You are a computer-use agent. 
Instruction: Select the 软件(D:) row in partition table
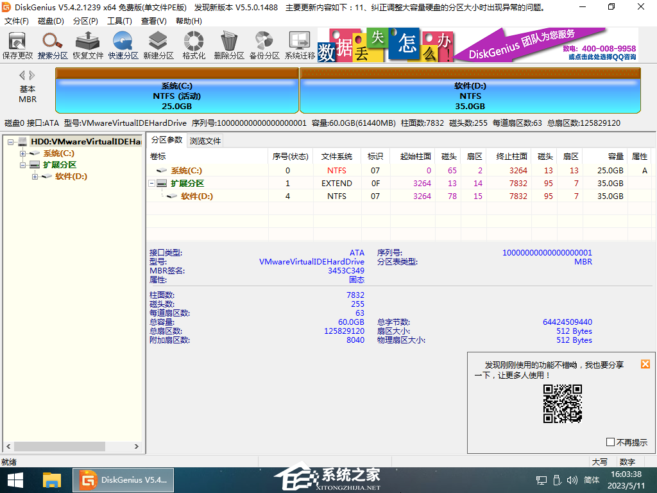[398, 196]
